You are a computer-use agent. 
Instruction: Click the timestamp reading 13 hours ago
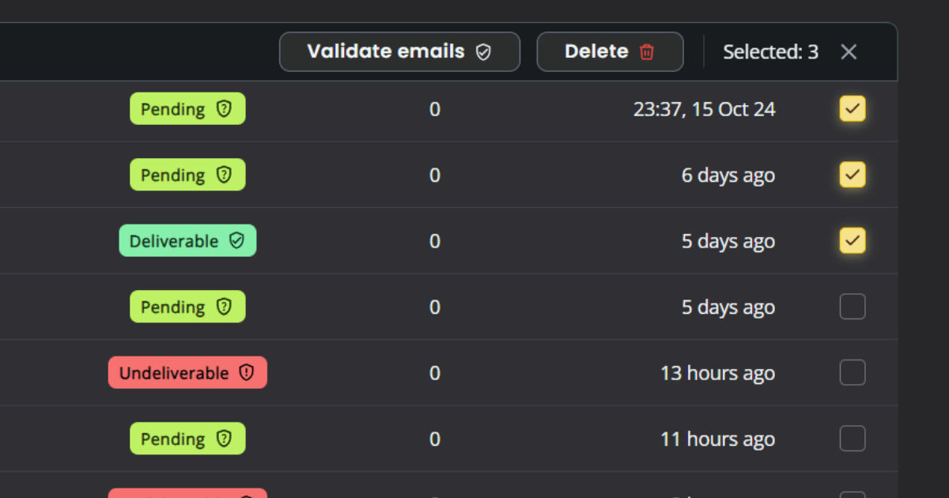pos(717,372)
